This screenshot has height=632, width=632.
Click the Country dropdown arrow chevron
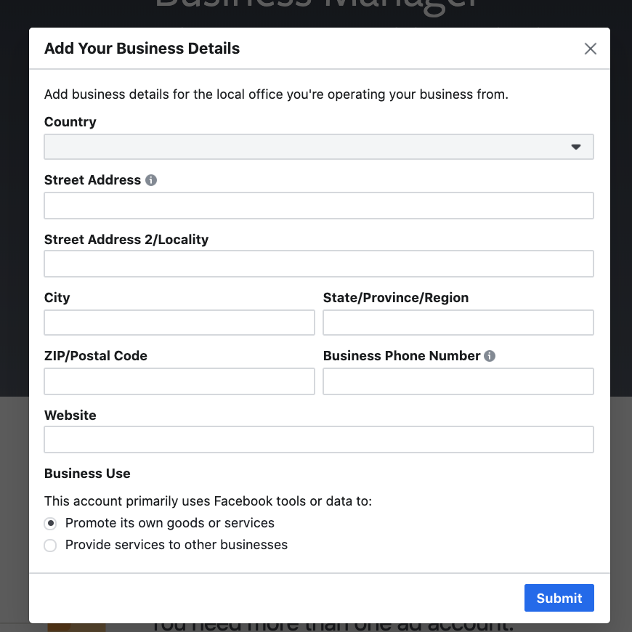(x=576, y=146)
